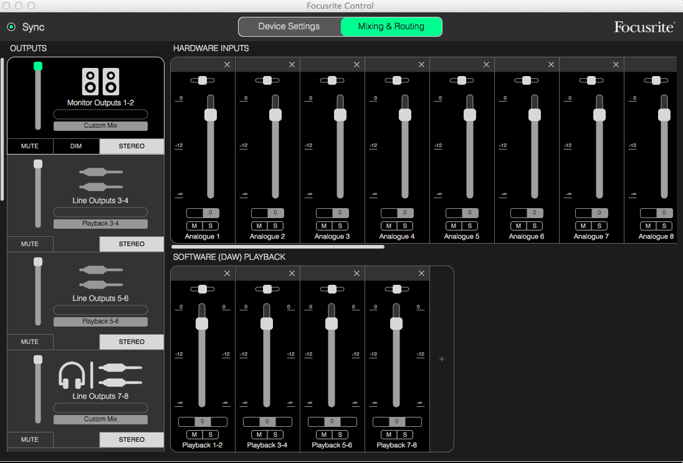Mute Line Outputs 3-4
The width and height of the screenshot is (683, 463).
(30, 244)
